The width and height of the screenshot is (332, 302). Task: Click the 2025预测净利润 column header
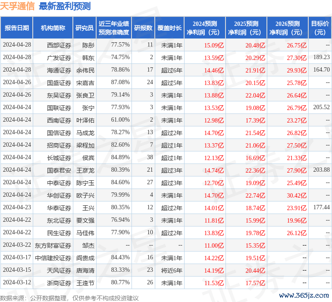[x=246, y=28]
